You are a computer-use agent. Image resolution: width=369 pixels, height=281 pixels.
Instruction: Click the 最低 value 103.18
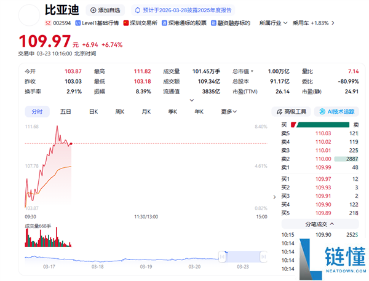(x=143, y=81)
